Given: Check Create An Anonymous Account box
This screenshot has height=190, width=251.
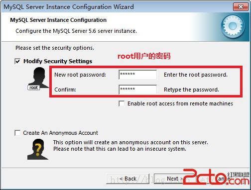Looking at the screenshot, I should (17, 133).
